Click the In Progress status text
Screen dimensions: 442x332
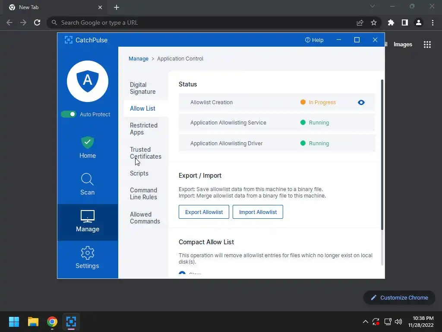322,102
